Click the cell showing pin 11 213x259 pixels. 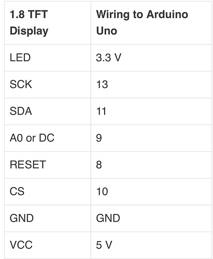pos(151,111)
